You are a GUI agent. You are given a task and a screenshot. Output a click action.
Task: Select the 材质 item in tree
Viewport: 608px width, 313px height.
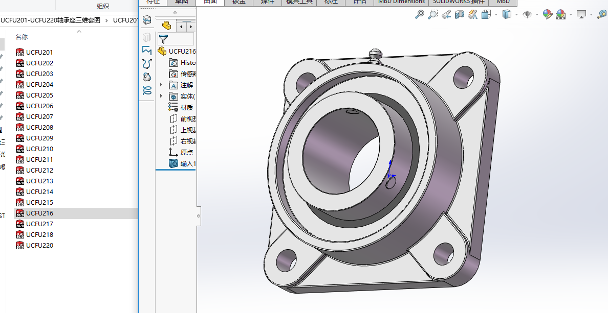(186, 107)
